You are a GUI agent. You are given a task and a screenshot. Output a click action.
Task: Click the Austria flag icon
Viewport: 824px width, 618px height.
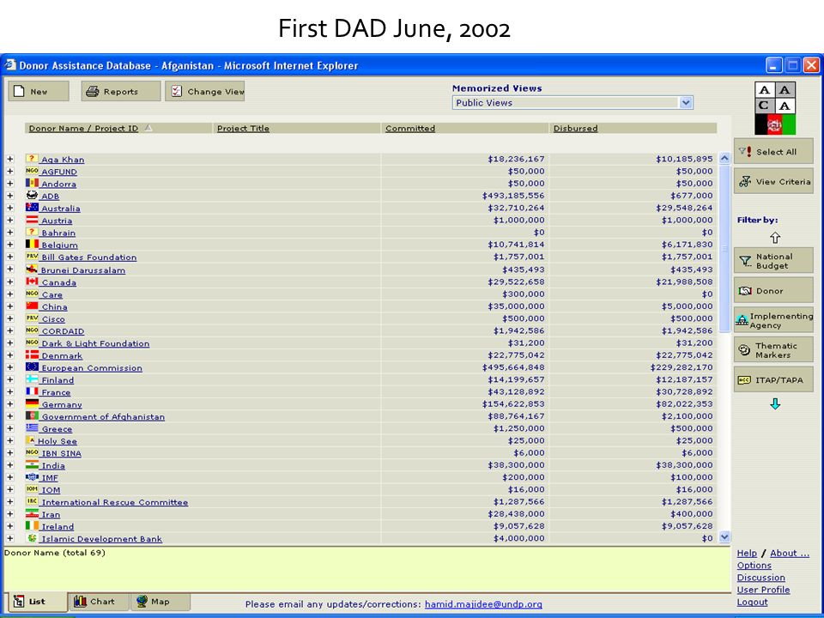[x=32, y=220]
